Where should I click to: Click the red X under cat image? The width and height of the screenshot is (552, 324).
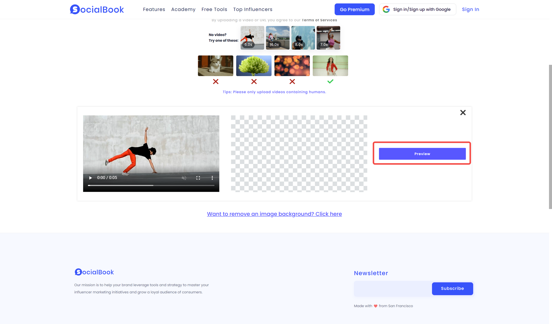click(x=216, y=82)
